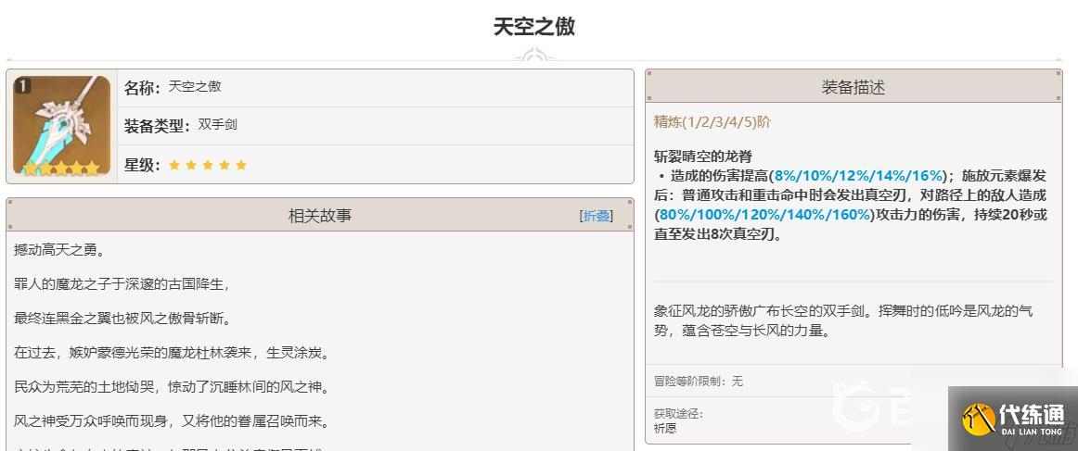Click the 获取途径 label
This screenshot has width=1078, height=451.
[678, 414]
